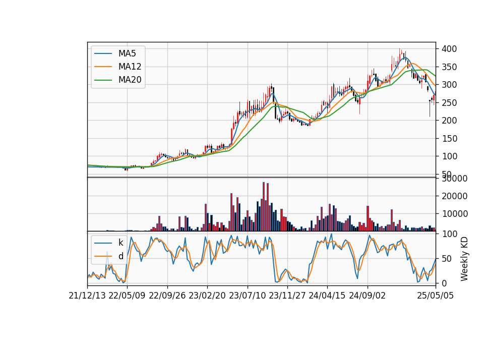Click the MA20 legend label
The width and height of the screenshot is (484, 348).
pos(130,80)
